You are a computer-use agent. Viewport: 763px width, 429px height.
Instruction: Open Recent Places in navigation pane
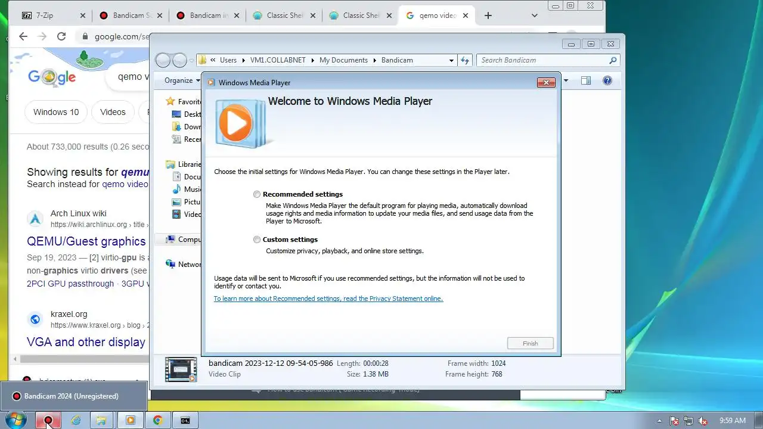tap(187, 139)
